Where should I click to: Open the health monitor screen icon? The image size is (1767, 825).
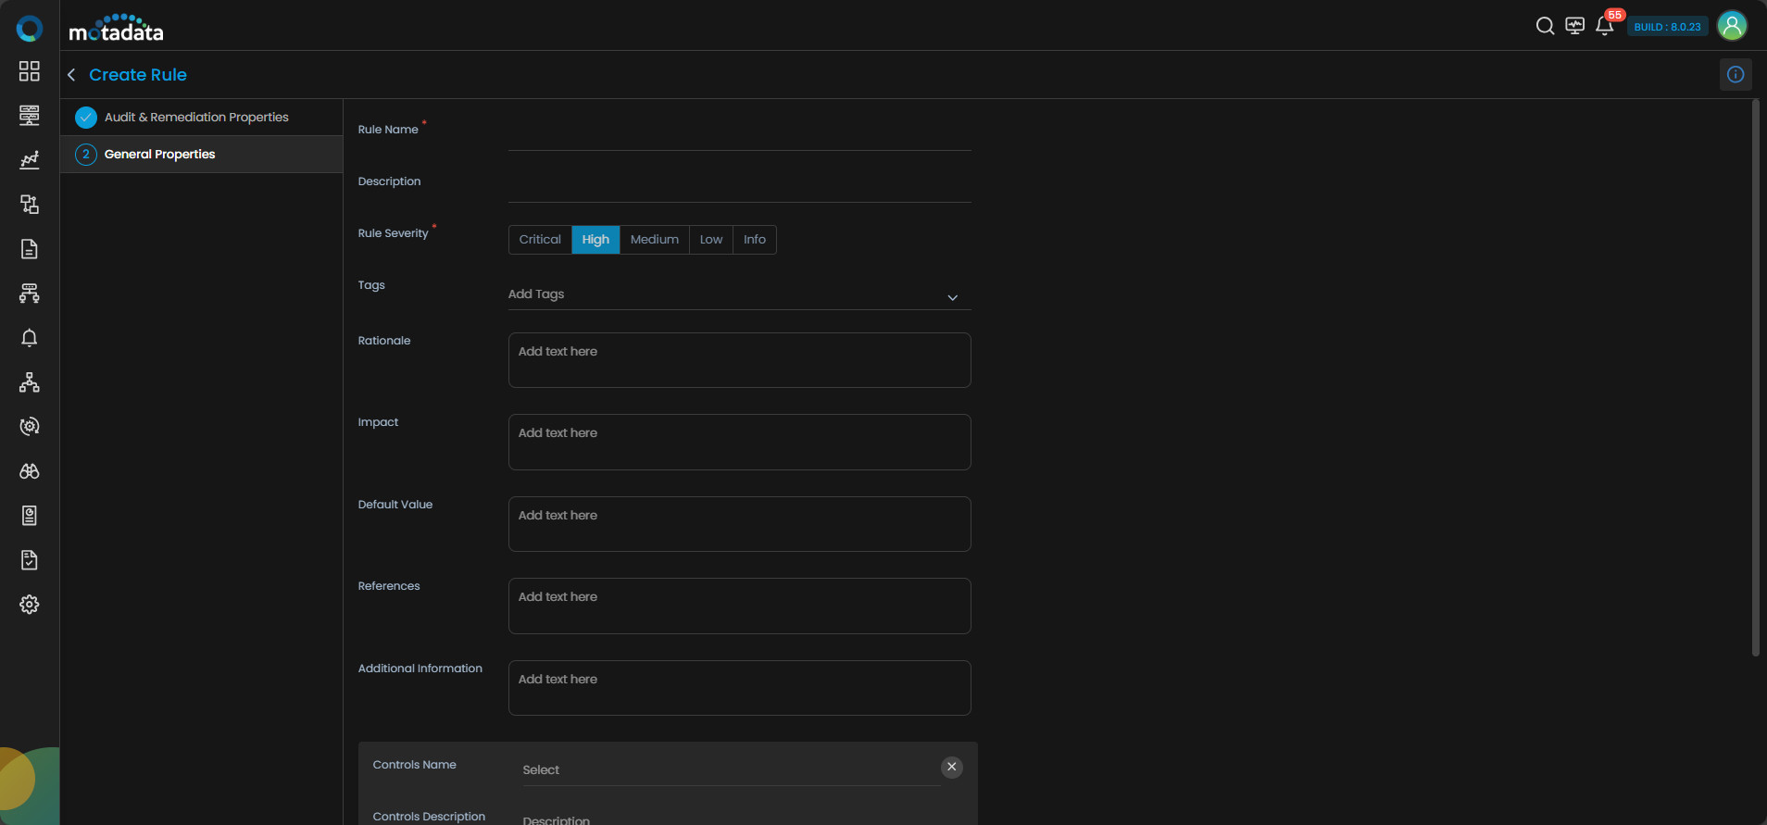coord(1574,26)
